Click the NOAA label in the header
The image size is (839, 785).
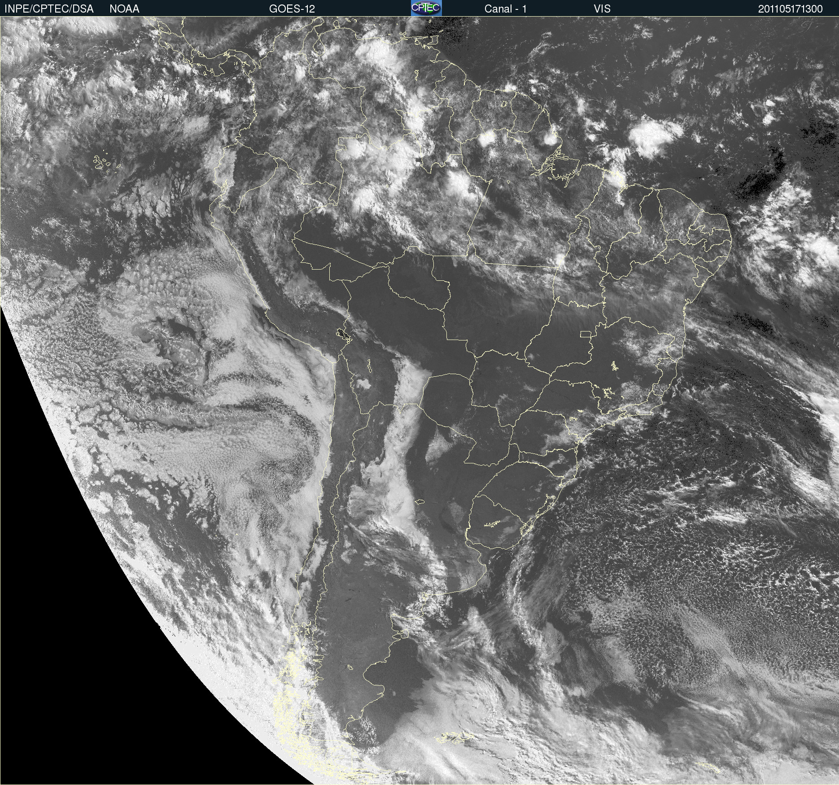[124, 9]
